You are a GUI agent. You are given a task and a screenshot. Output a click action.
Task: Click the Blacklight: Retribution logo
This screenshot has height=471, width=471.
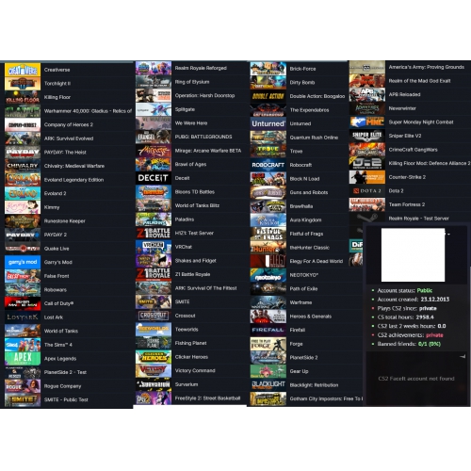268,385
